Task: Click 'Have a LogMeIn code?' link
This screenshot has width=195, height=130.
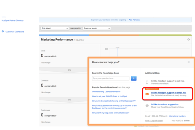Action: (x=155, y=121)
